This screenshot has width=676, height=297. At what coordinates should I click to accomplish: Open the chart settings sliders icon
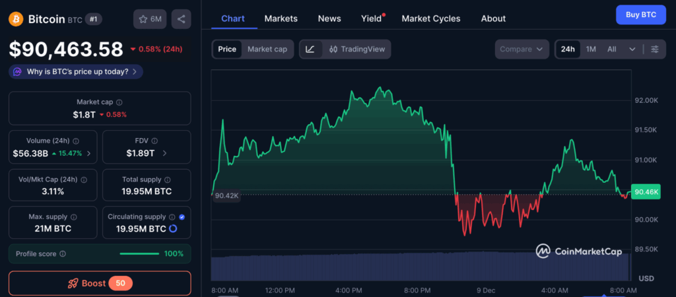pyautogui.click(x=654, y=49)
